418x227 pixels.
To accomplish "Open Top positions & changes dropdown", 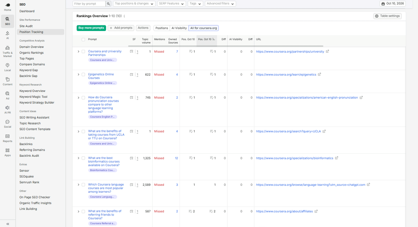I will (x=134, y=4).
